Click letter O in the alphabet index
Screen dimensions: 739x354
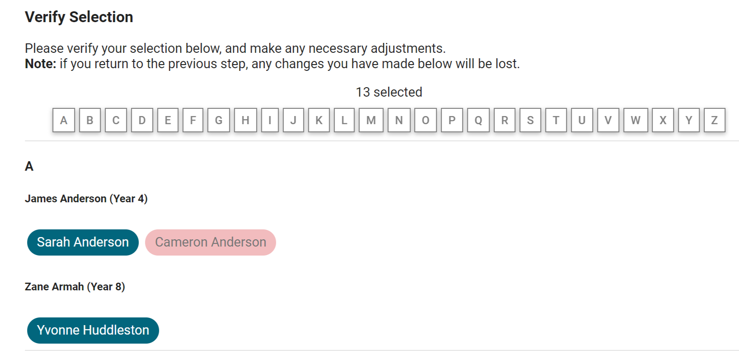pos(426,120)
